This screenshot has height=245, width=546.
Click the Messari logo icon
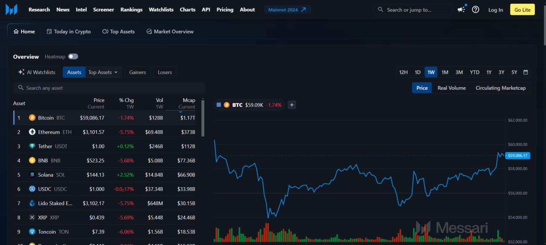coord(12,9)
